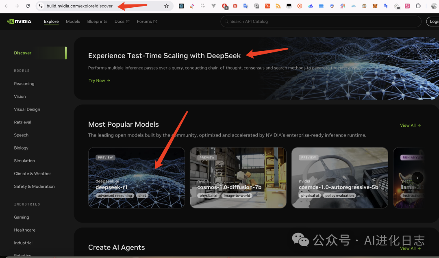The image size is (439, 258).
Task: Click the red extension icon with badge 5
Action: [x=224, y=6]
